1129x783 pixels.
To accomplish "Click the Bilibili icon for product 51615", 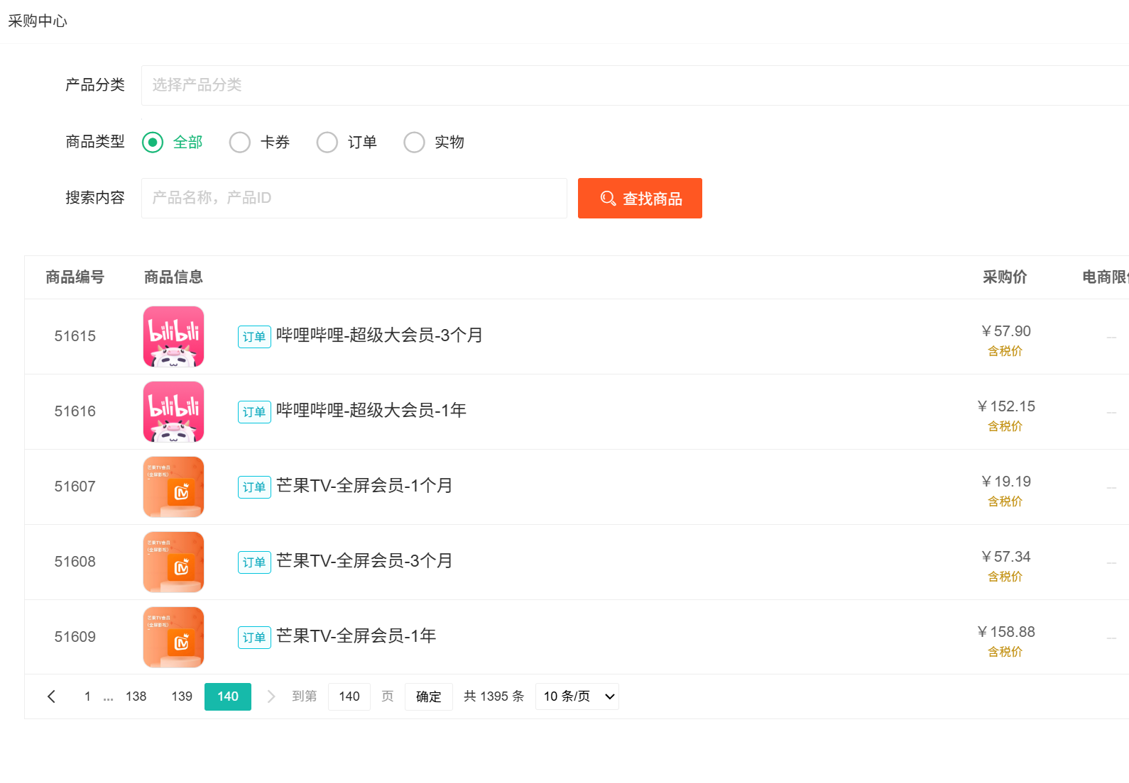I will 173,336.
